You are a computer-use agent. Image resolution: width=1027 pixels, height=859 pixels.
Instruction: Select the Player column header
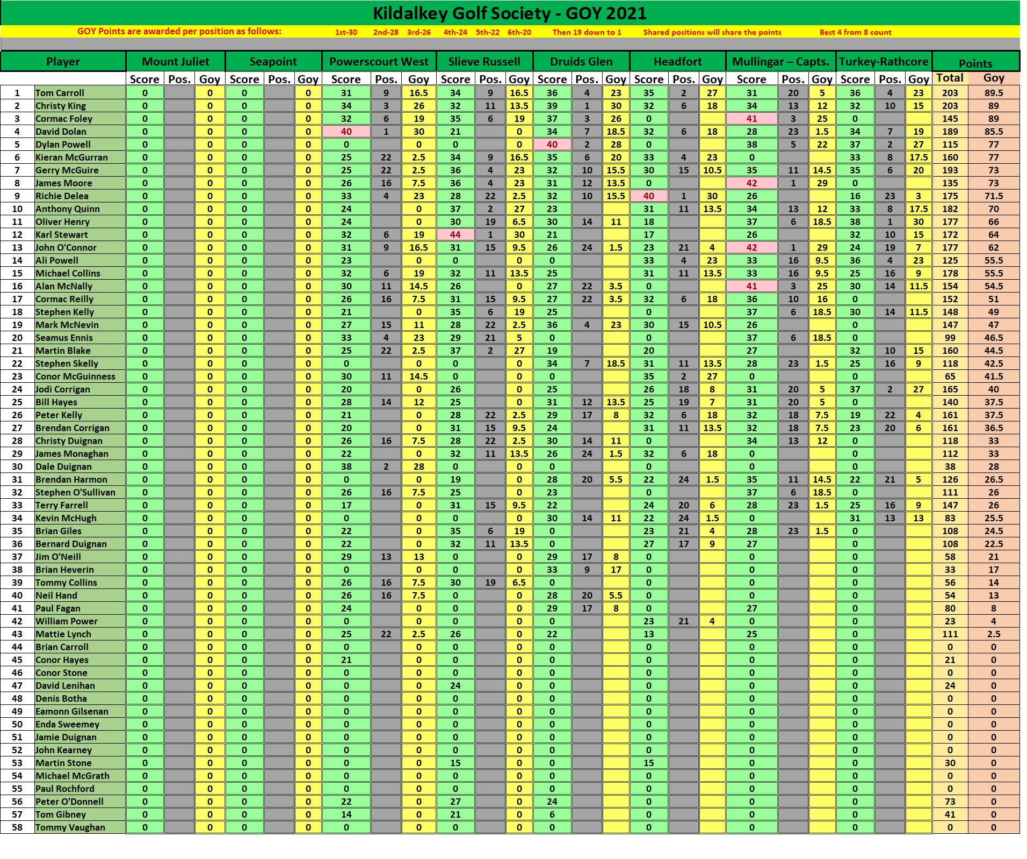point(63,62)
